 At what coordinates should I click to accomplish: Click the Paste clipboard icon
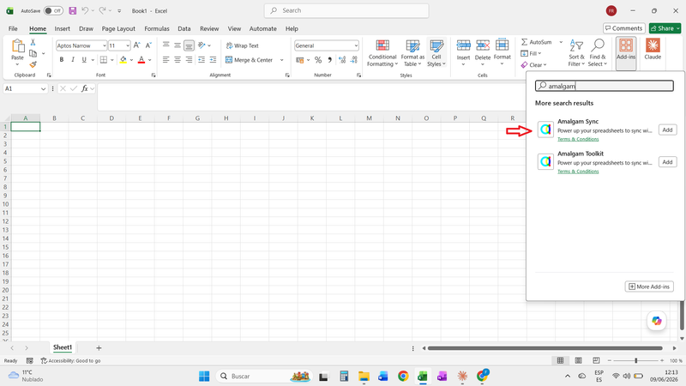[x=17, y=46]
